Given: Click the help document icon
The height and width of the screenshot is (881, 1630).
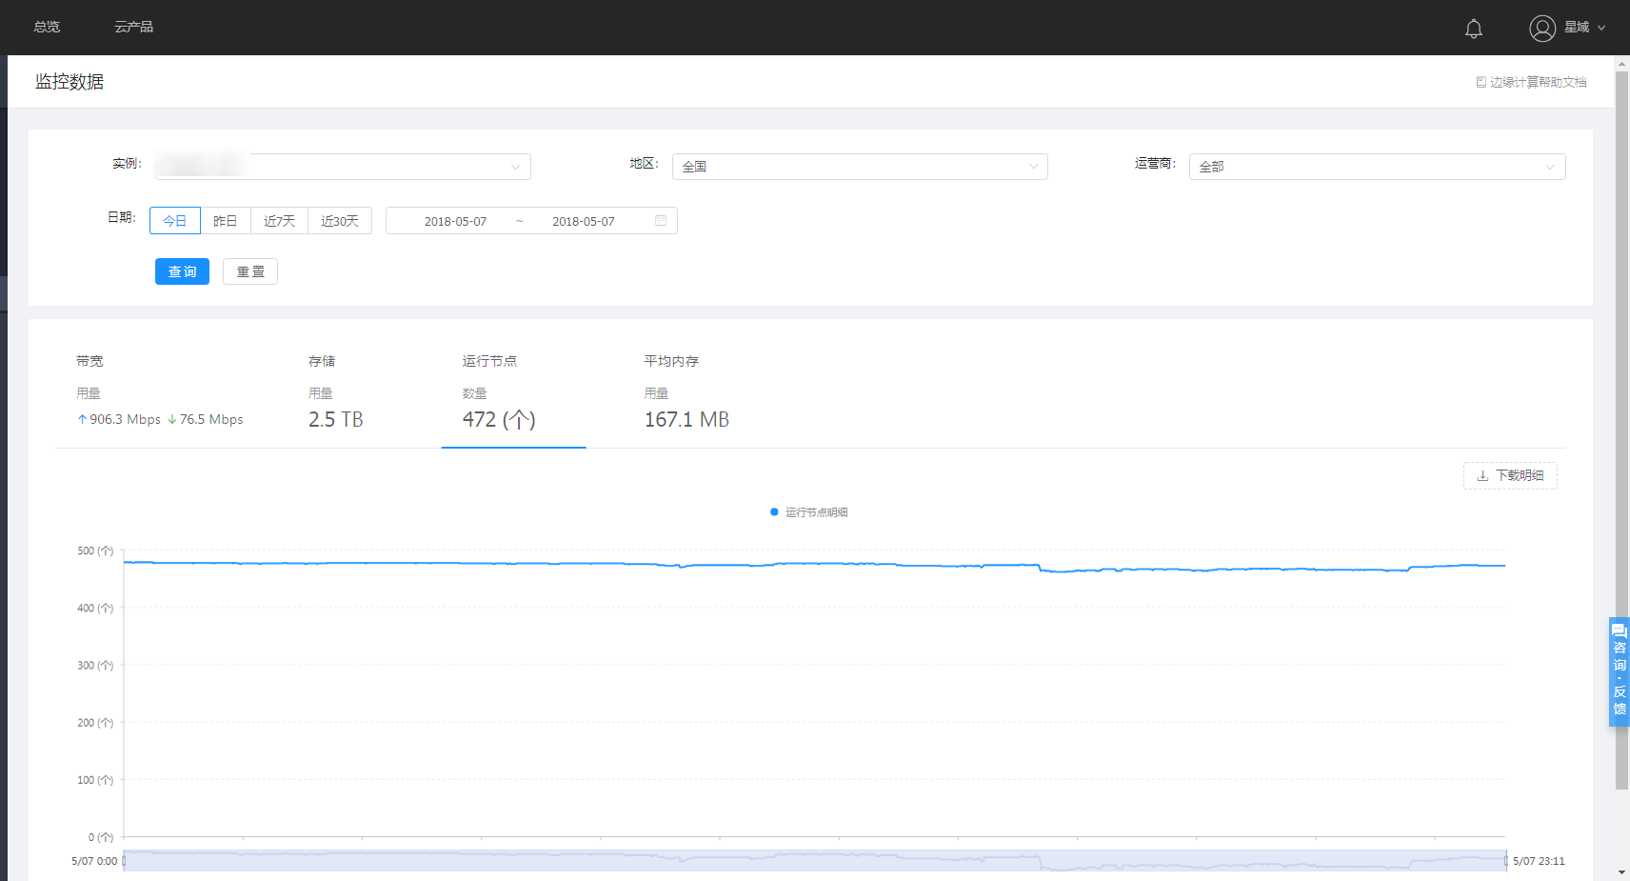Looking at the screenshot, I should click(x=1481, y=83).
